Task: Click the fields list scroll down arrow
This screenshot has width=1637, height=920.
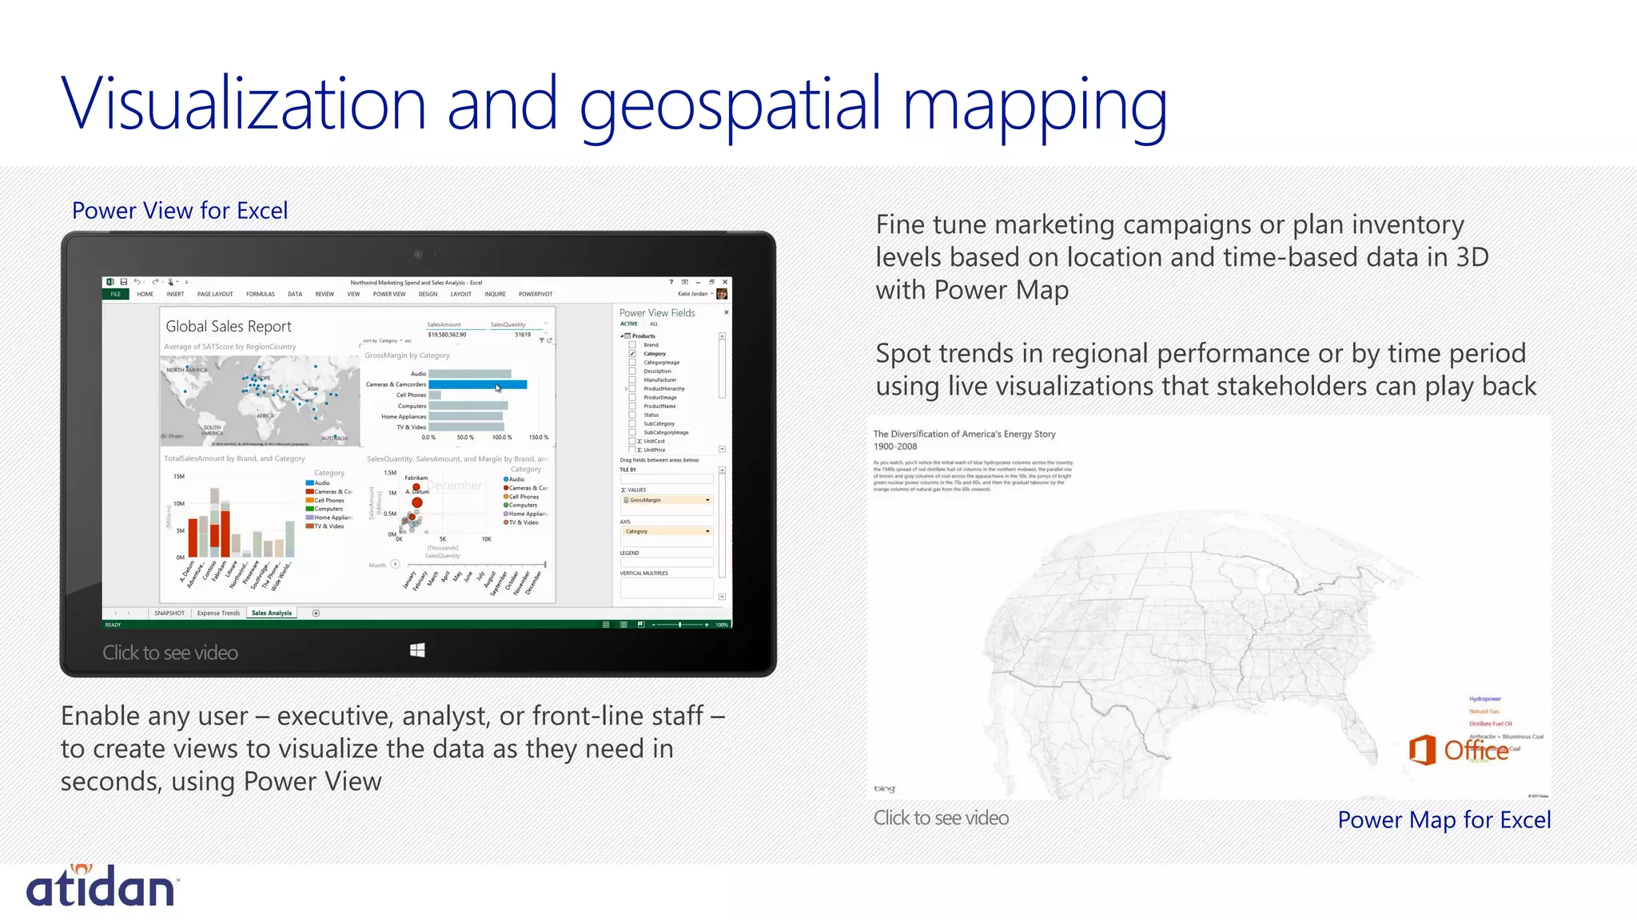Action: click(722, 450)
